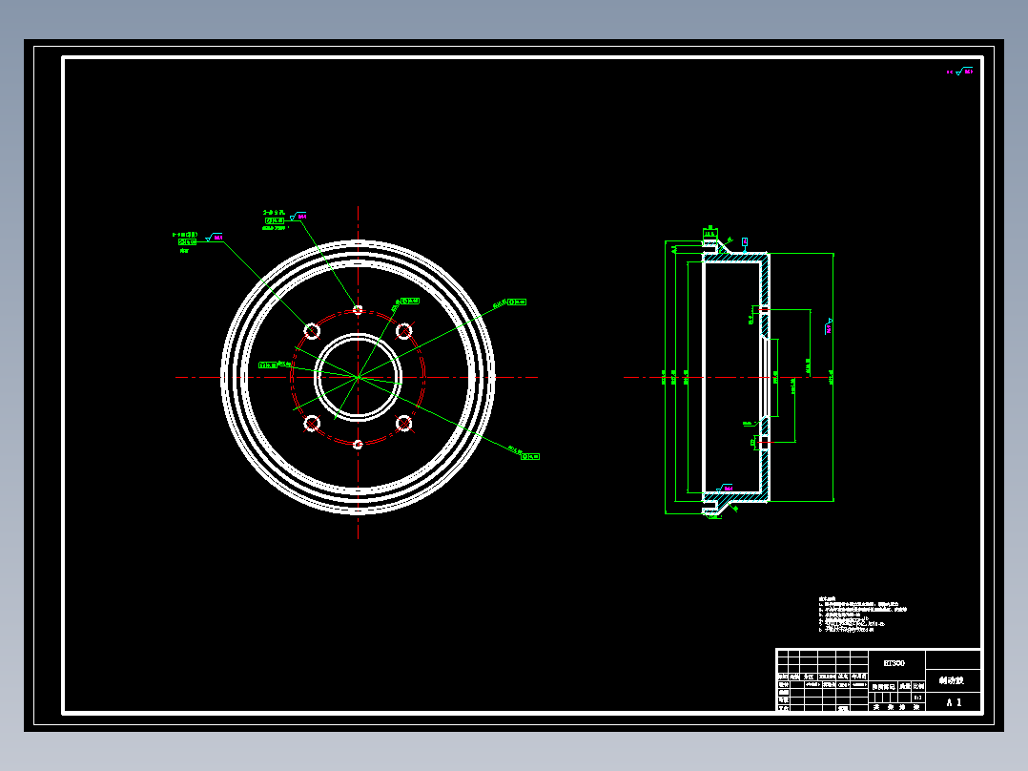1028x771 pixels.
Task: Select the 比例 scale cell in title block
Action: click(918, 686)
